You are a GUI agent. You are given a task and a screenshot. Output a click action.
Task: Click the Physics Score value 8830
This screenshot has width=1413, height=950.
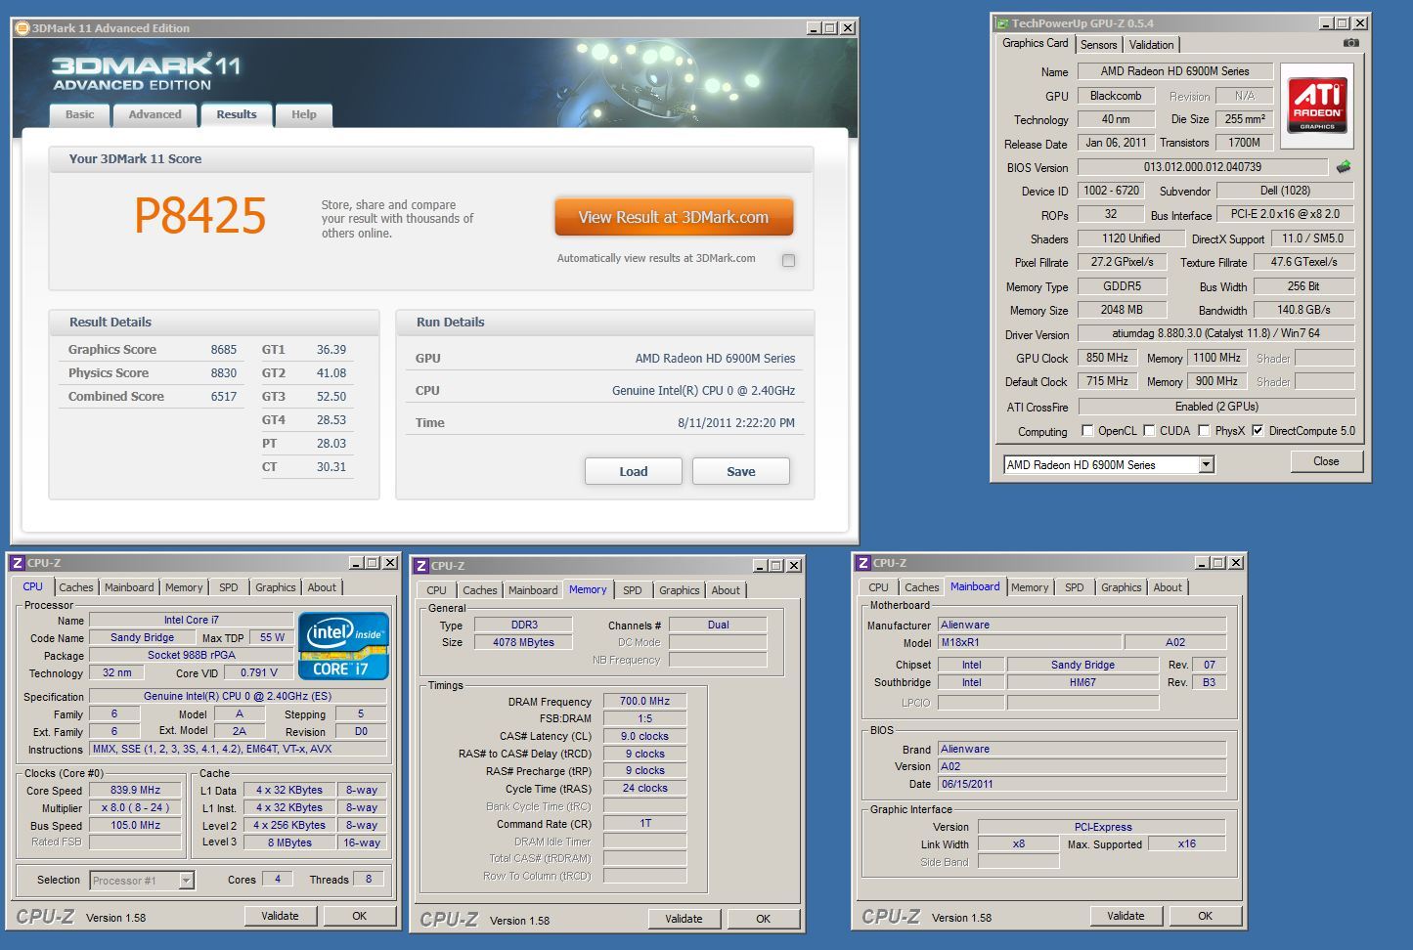click(224, 373)
